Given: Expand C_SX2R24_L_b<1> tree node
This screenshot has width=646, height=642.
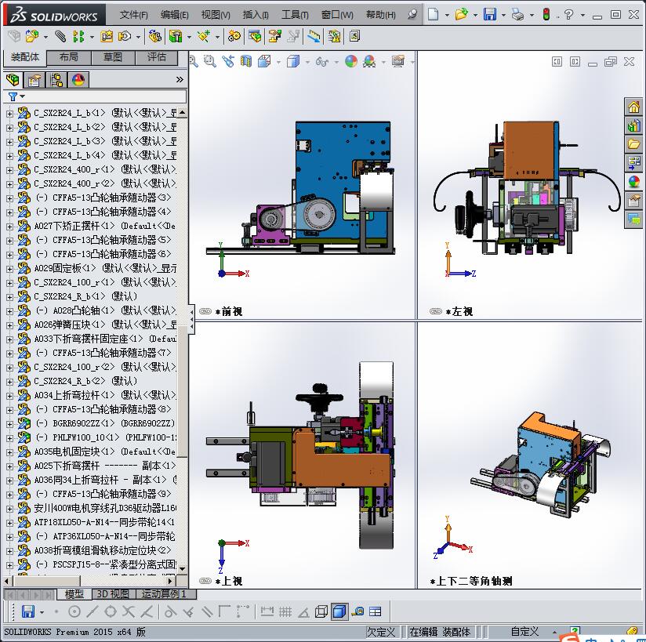Looking at the screenshot, I should (x=9, y=114).
